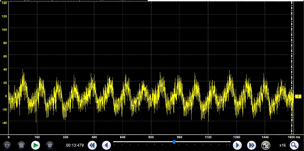Click the 0 label on vertical axis
The width and height of the screenshot is (304, 151).
pyautogui.click(x=5, y=96)
